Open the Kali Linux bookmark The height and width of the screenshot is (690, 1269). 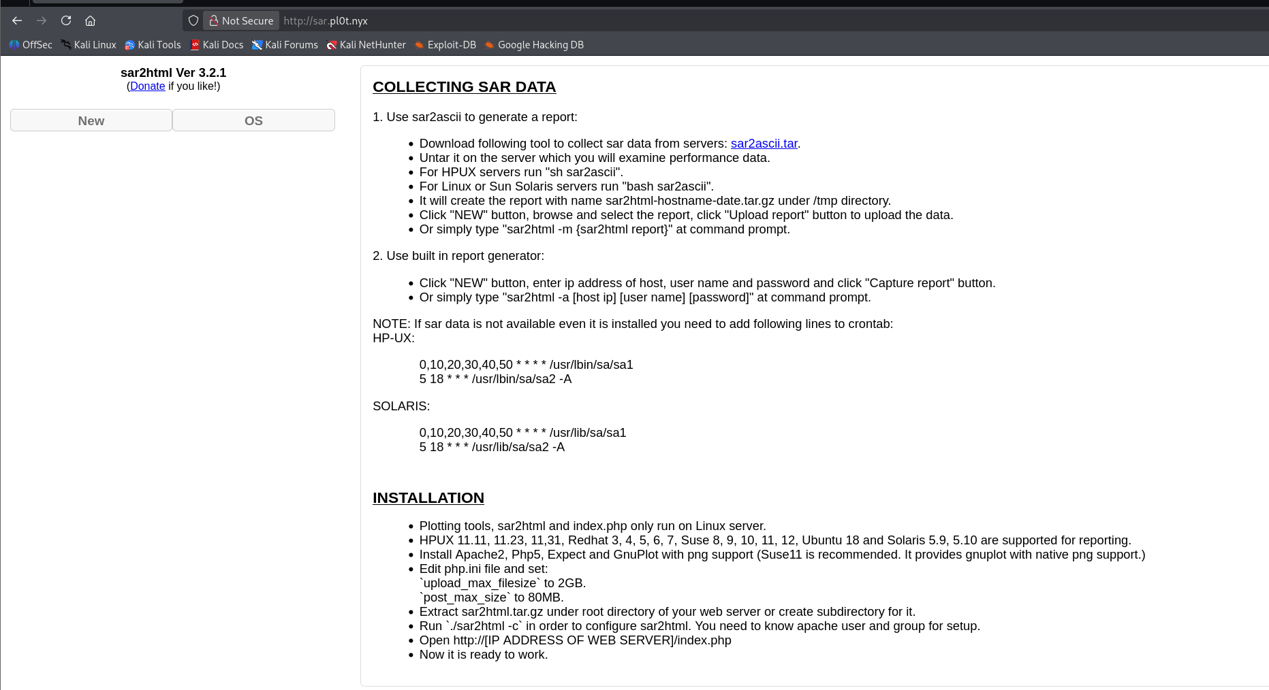click(89, 45)
